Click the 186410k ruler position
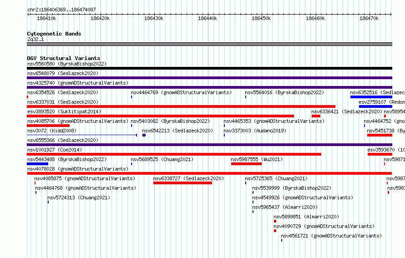 pos(46,18)
